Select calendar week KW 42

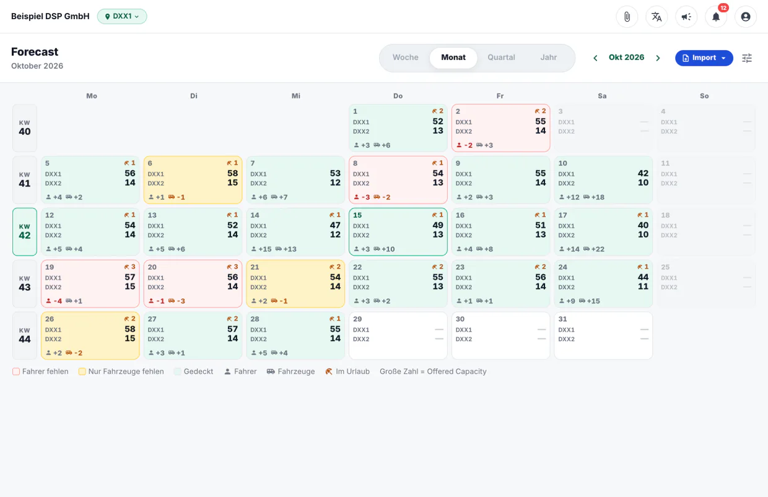[x=25, y=232]
